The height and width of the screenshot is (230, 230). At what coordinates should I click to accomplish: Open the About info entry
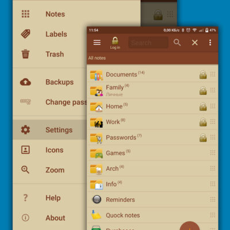pos(50,218)
